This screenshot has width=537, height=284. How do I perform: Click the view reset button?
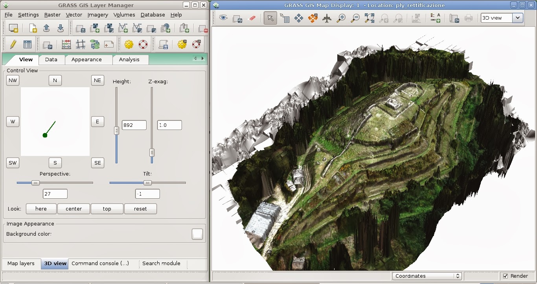(x=140, y=209)
